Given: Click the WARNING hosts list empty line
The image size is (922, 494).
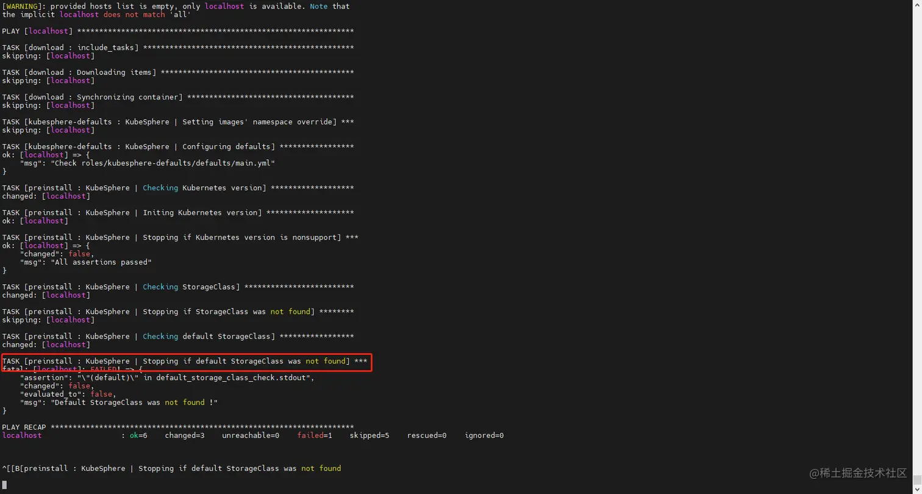Looking at the screenshot, I should click(176, 6).
